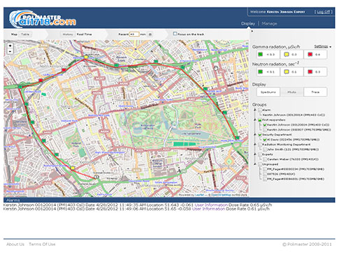Check John Smith under Radiation Monitoring Department
The width and height of the screenshot is (339, 255).
tap(265, 150)
